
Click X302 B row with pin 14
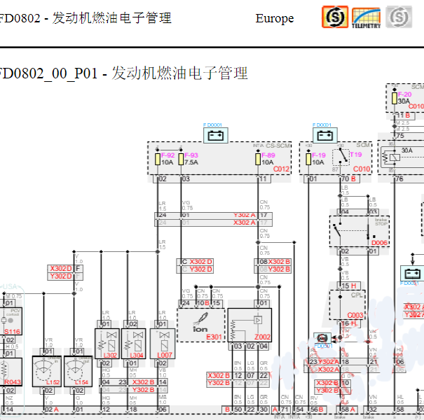tap(134, 382)
